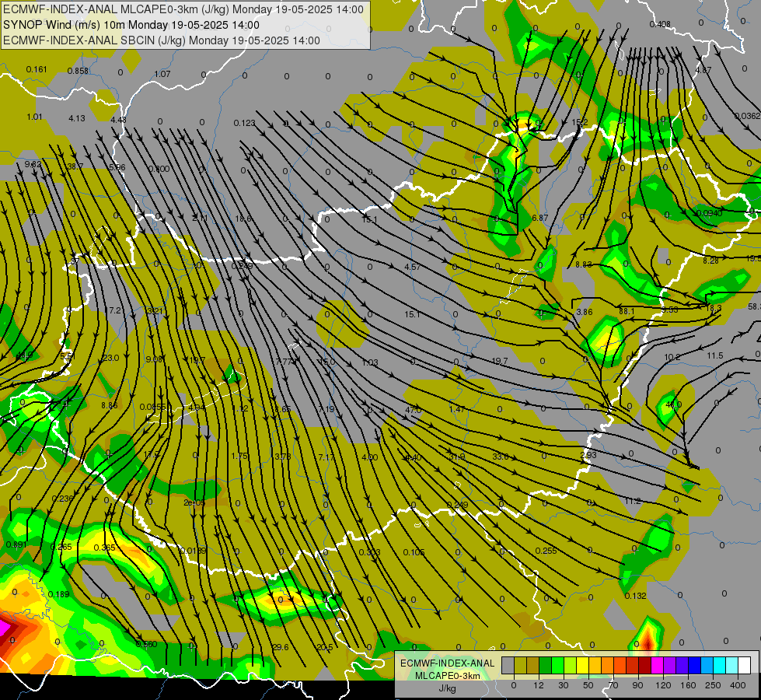
Task: Select the J/kg unit label in the legend
Action: tap(447, 688)
